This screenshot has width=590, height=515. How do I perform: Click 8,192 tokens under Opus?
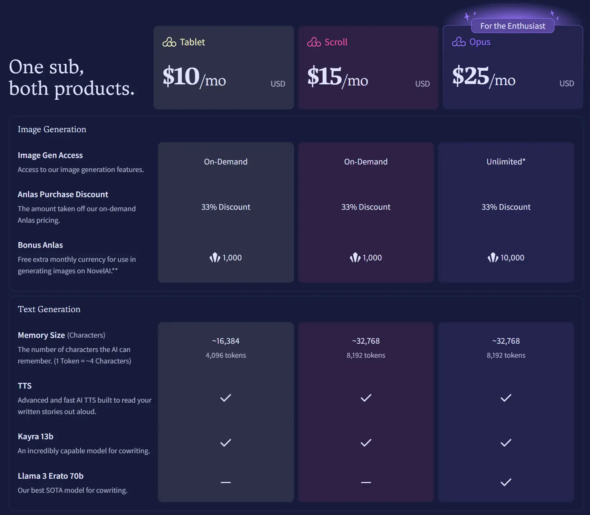coord(506,355)
